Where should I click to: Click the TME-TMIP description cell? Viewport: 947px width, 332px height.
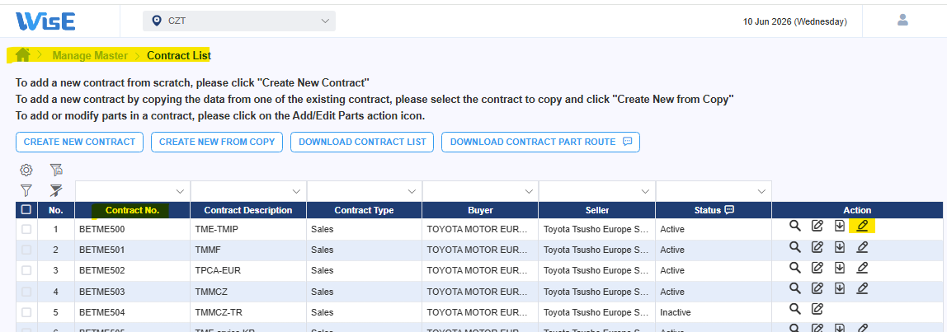tap(248, 229)
